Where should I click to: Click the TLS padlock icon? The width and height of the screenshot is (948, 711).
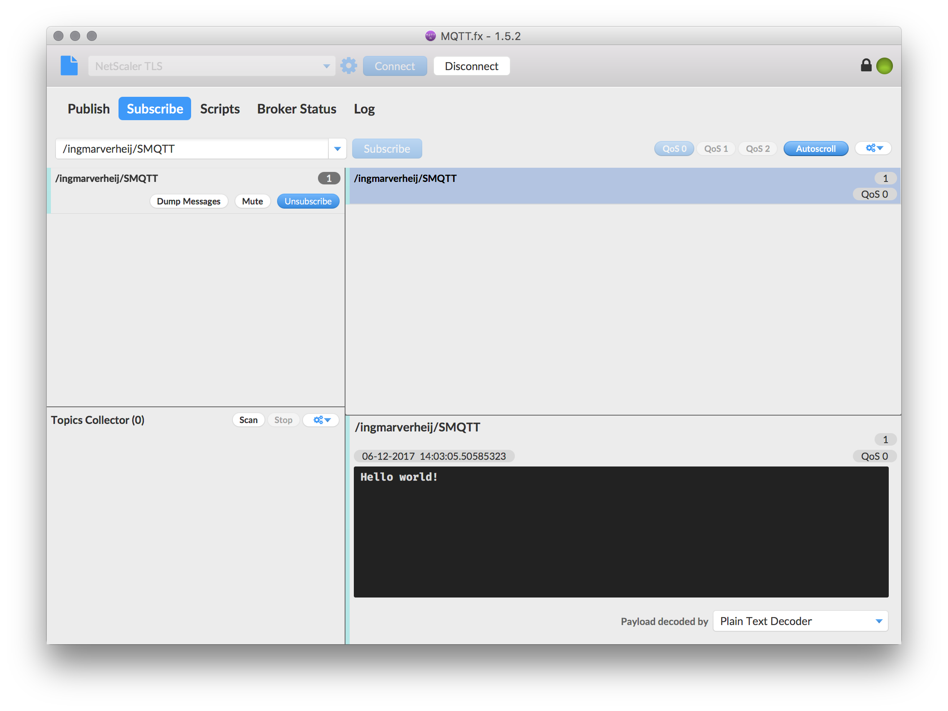866,65
